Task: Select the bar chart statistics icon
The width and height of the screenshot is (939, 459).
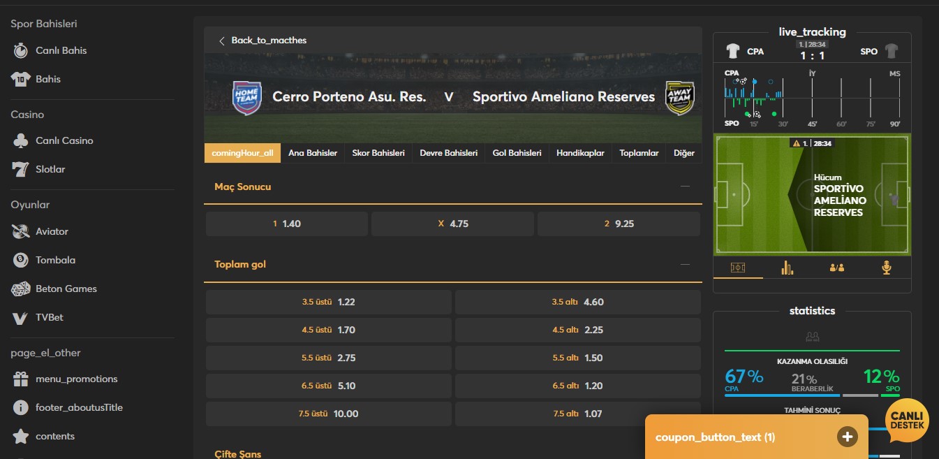Action: click(788, 268)
